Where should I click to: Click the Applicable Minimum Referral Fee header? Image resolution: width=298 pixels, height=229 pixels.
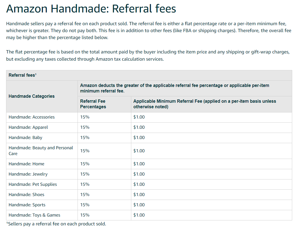pyautogui.click(x=212, y=104)
